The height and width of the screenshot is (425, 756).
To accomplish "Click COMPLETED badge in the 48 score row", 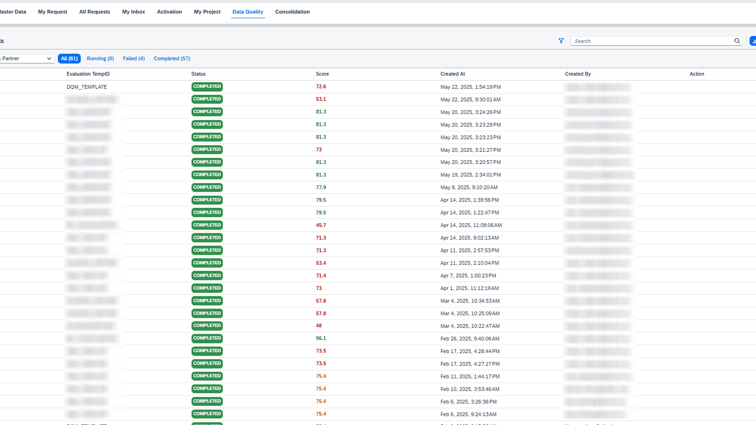I will tap(207, 326).
